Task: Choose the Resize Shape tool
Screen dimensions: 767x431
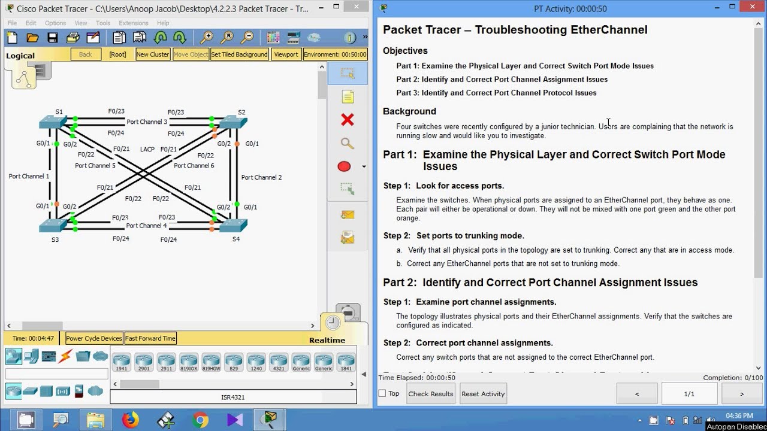Action: pos(348,190)
